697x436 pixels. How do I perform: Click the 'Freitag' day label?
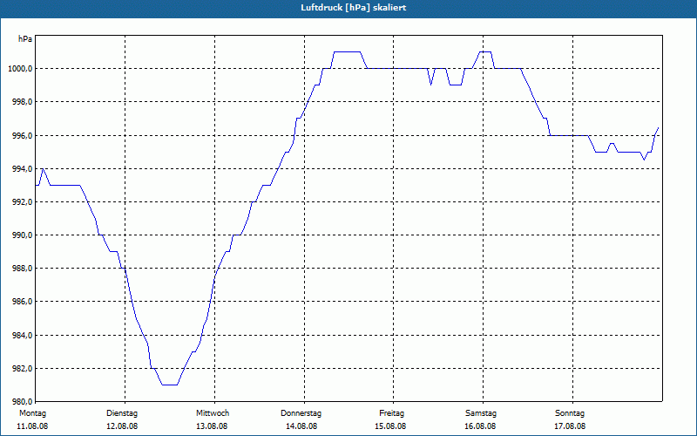click(x=391, y=413)
